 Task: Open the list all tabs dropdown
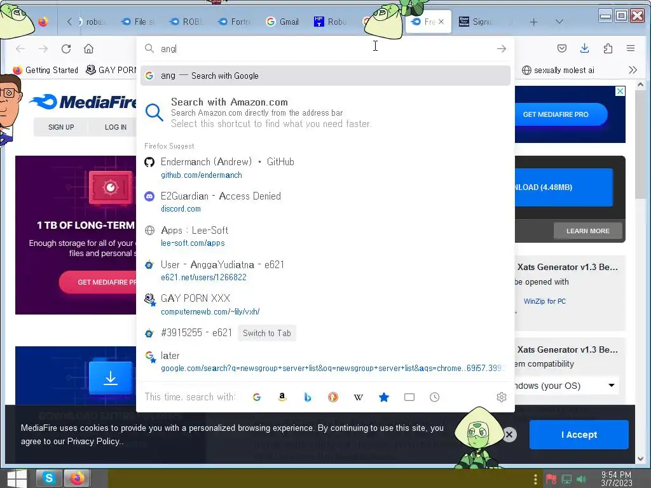click(559, 22)
